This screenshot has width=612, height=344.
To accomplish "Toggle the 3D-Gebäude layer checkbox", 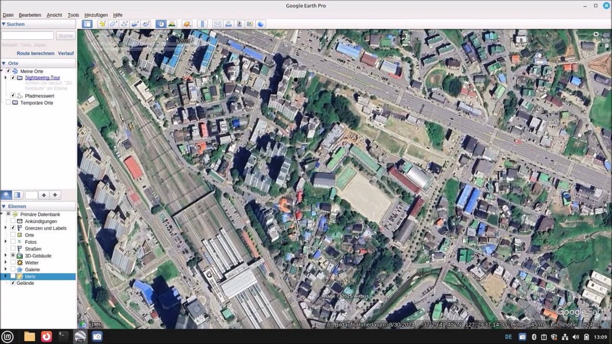I will pyautogui.click(x=13, y=256).
